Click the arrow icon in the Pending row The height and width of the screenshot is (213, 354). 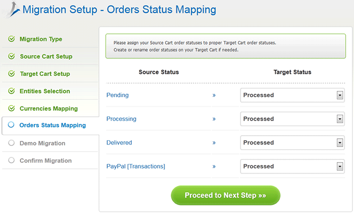(x=214, y=96)
